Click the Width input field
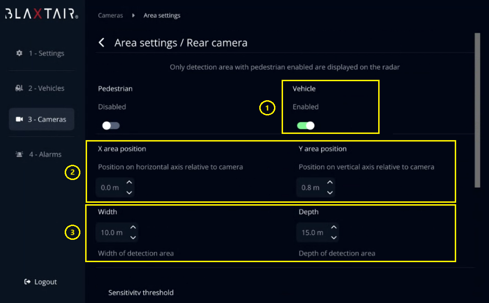This screenshot has height=303, width=489. point(112,233)
